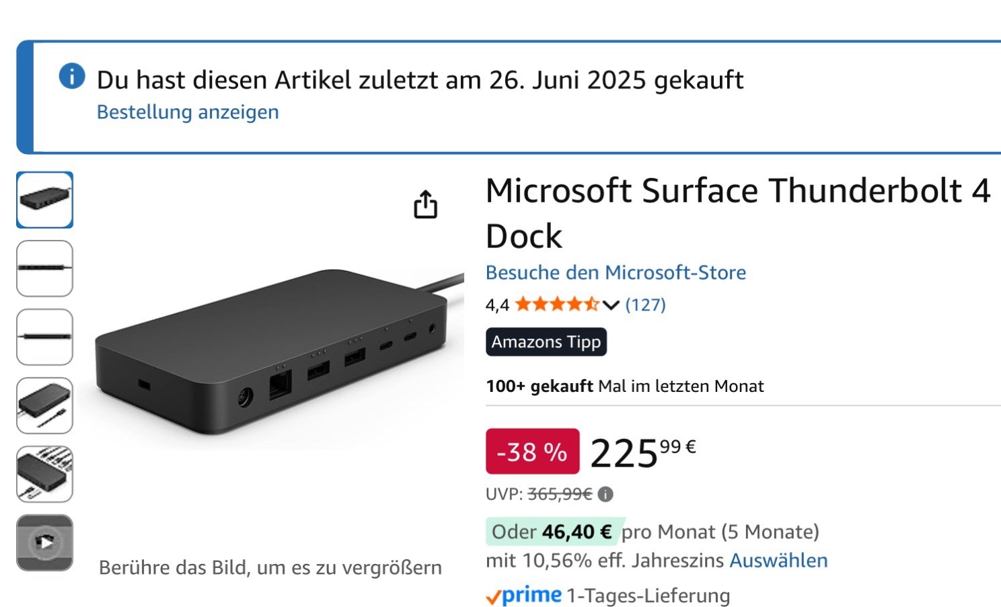Screen dimensions: 1001x607
Task: Click the blue info icon in purchase banner
Action: coord(72,76)
